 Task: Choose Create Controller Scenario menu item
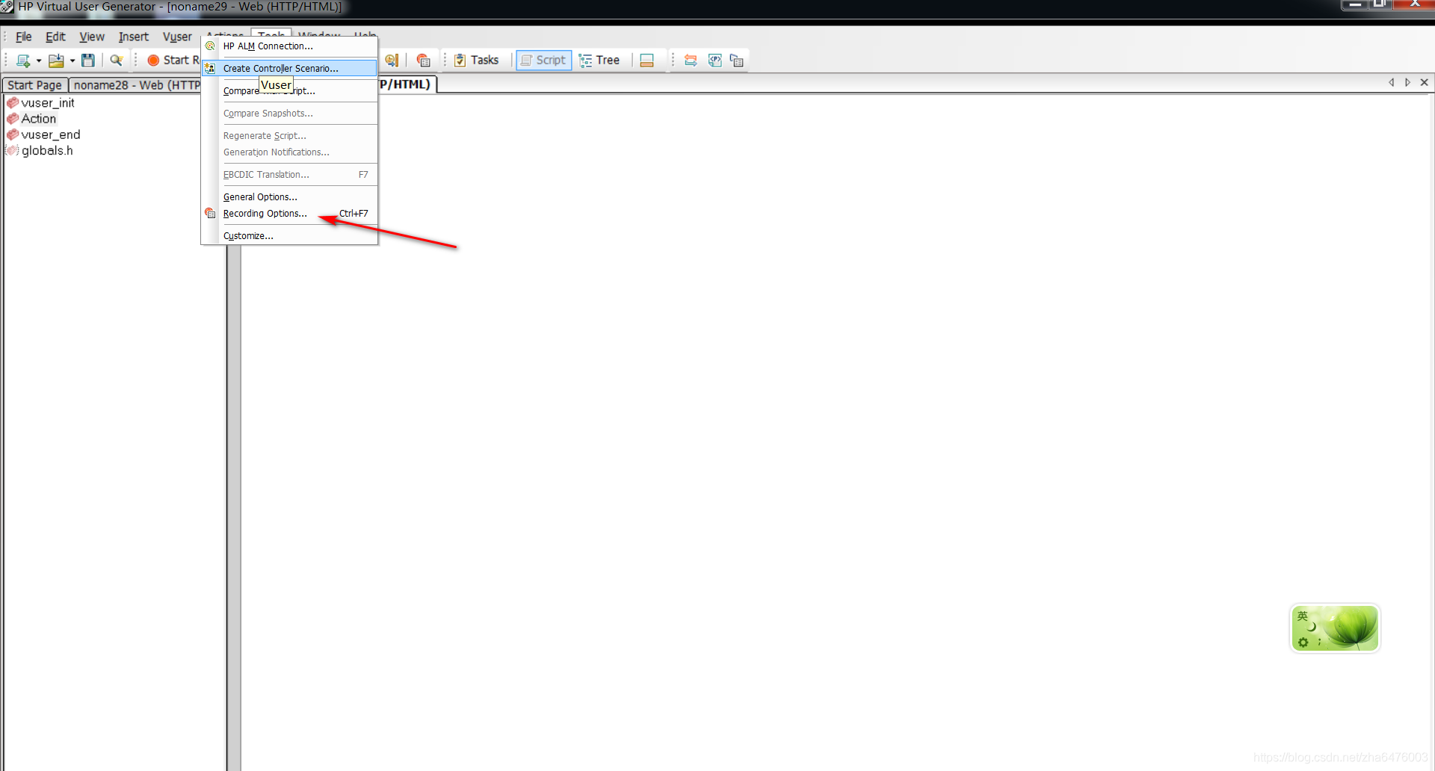(x=289, y=68)
